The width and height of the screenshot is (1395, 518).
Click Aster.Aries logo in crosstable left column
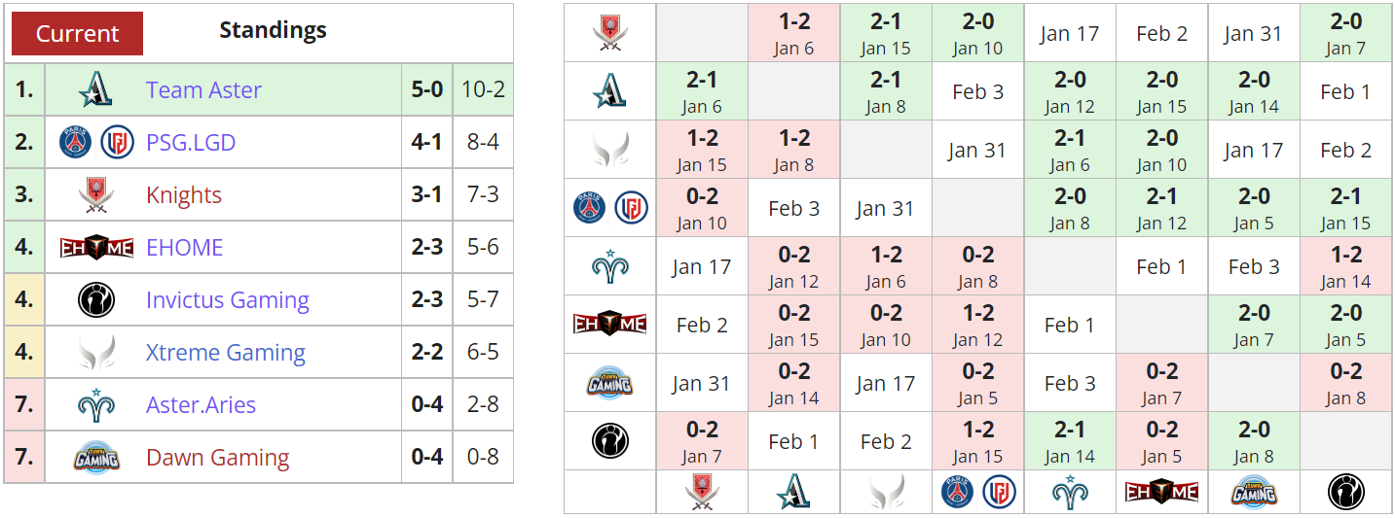[x=610, y=266]
